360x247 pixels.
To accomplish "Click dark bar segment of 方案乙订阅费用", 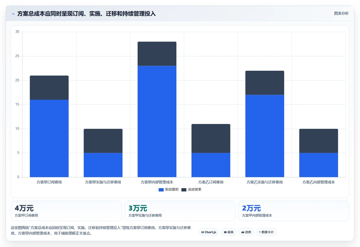I will pyautogui.click(x=211, y=138).
